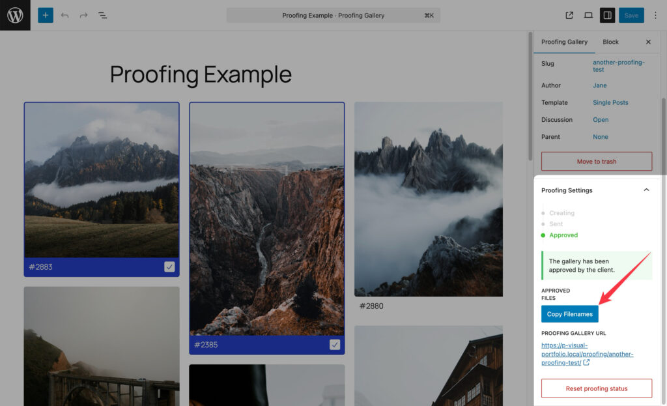Click the Reset proofing status button

coord(596,388)
